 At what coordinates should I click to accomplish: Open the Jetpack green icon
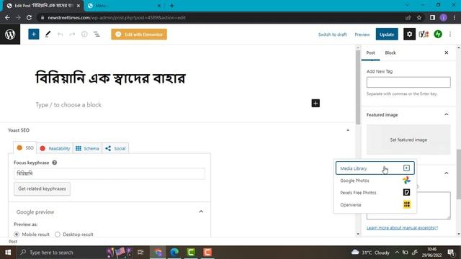point(438,35)
